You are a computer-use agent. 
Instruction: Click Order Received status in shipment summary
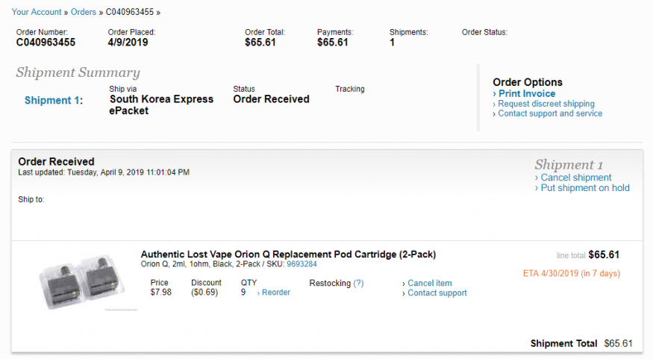click(271, 99)
